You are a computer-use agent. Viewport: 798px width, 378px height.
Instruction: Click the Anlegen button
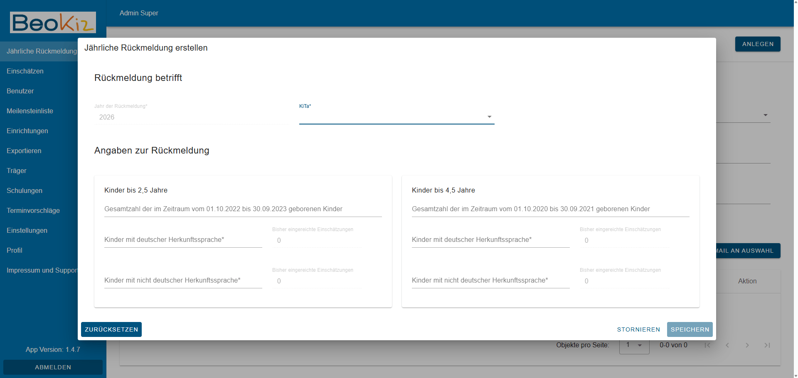[758, 44]
